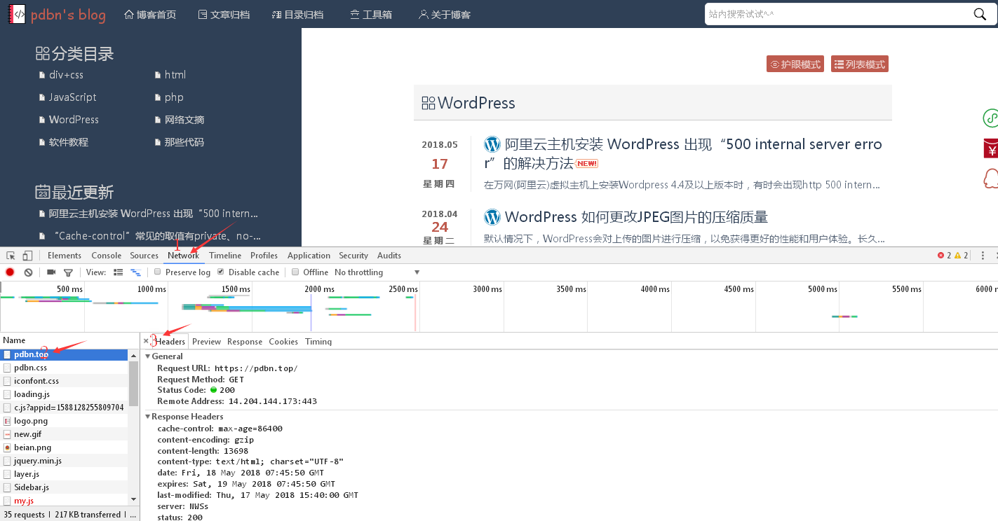Enable the Preserve log checkbox
Image resolution: width=998 pixels, height=521 pixels.
158,272
